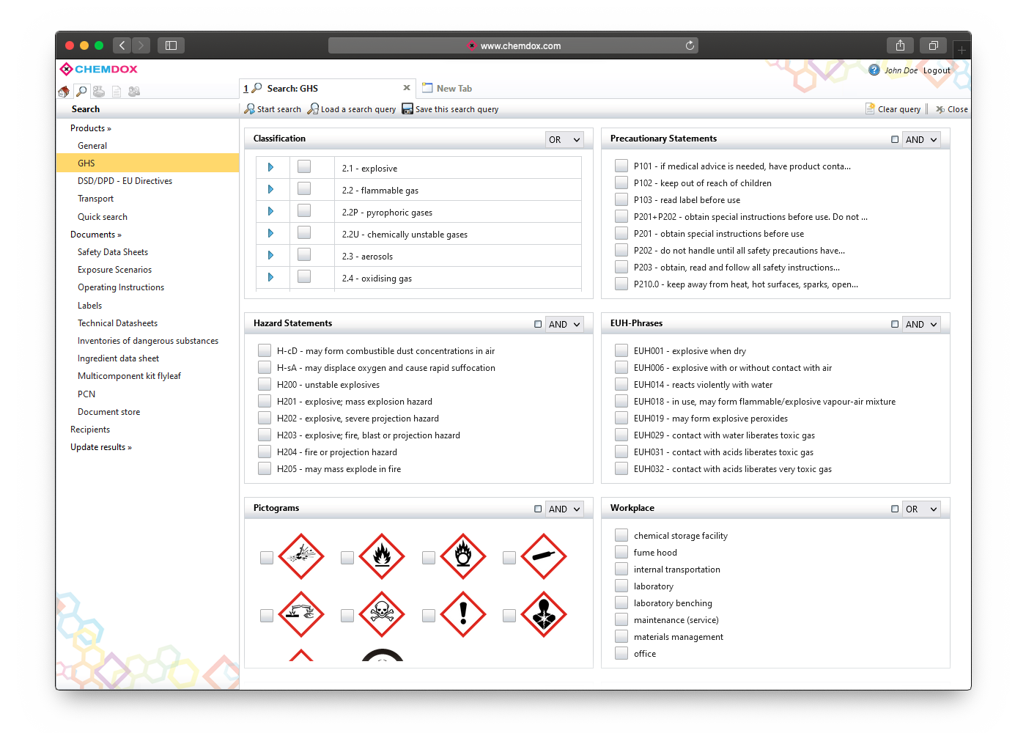Click inside the browser address bar
The height and width of the screenshot is (733, 1026).
(x=513, y=45)
